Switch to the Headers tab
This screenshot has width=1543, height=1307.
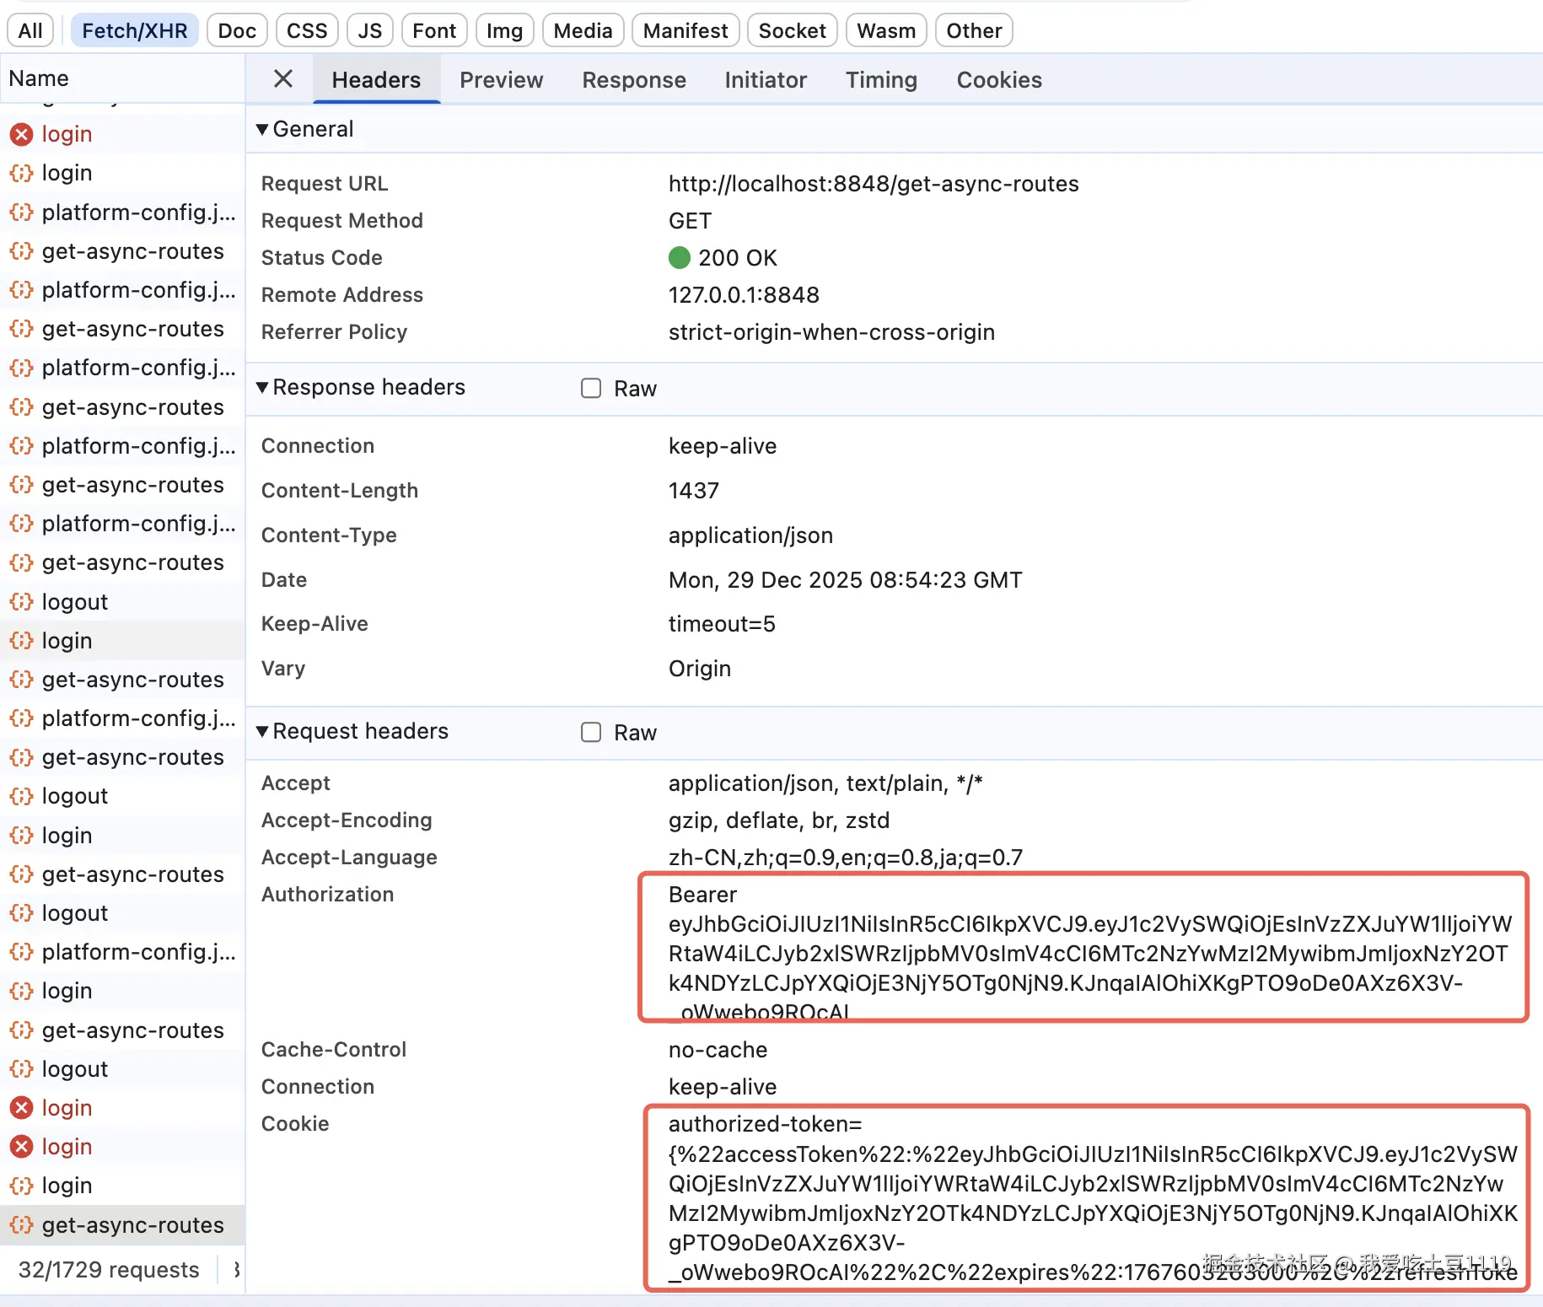click(376, 79)
